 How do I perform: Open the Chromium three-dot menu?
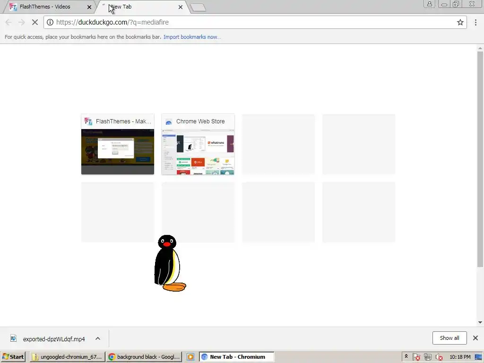[475, 22]
